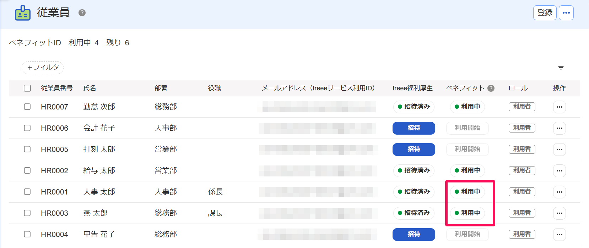Click 利用中 status for HR0001
This screenshot has height=248, width=589.
pos(468,192)
